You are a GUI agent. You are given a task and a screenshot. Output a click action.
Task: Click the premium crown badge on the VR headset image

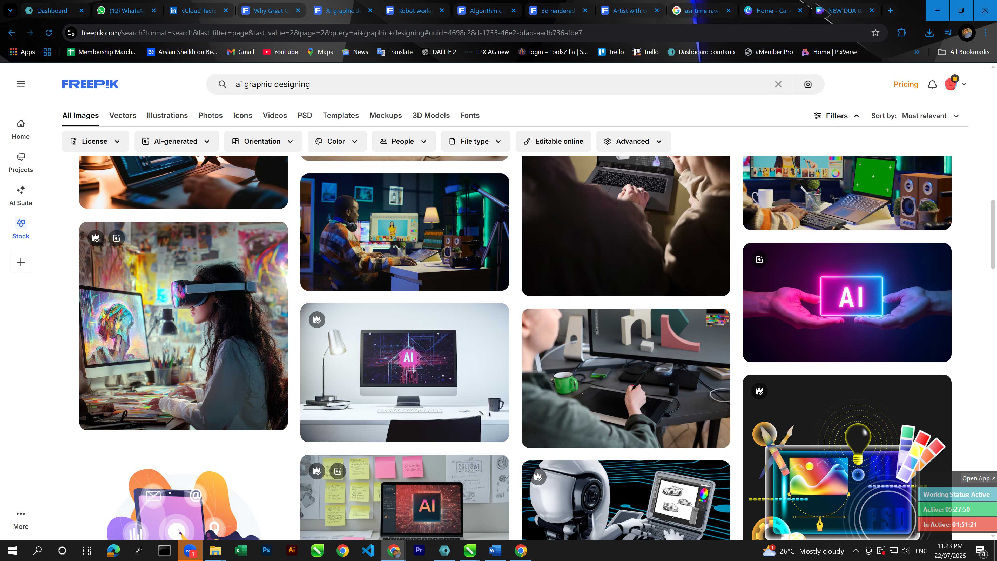point(96,238)
